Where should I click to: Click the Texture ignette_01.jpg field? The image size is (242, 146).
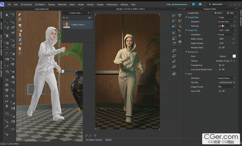[x=222, y=61]
